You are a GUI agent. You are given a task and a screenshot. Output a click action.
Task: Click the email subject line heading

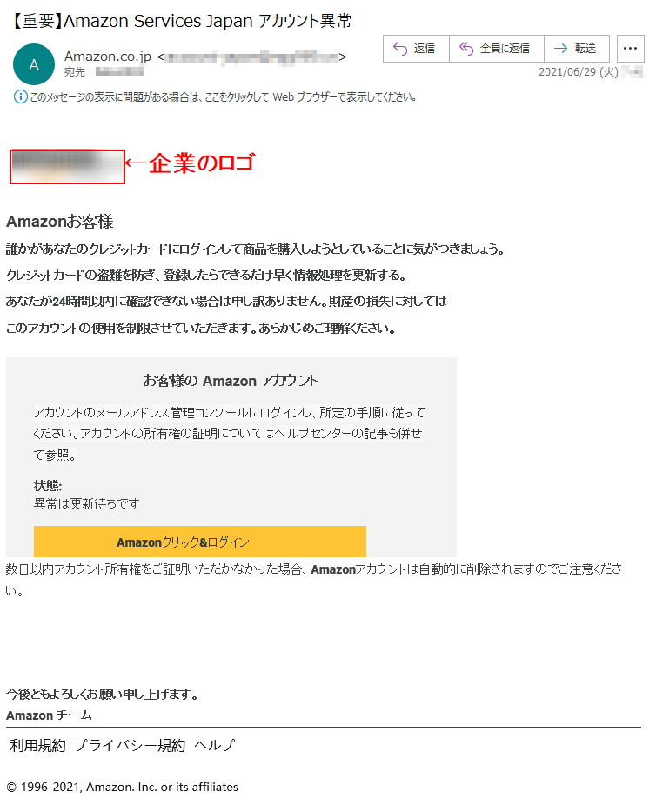point(181,21)
